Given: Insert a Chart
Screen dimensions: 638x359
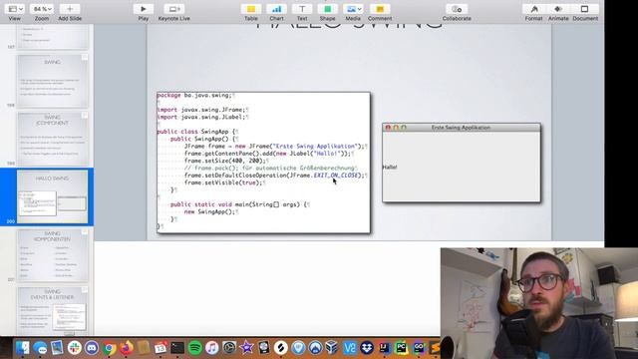Looking at the screenshot, I should pos(277,9).
